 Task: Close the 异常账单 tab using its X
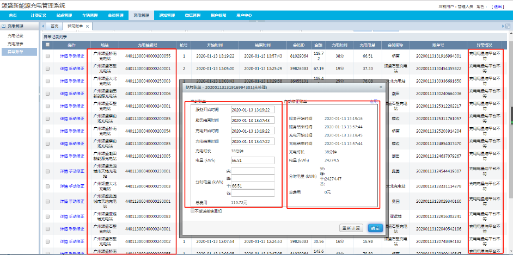pyautogui.click(x=87, y=26)
